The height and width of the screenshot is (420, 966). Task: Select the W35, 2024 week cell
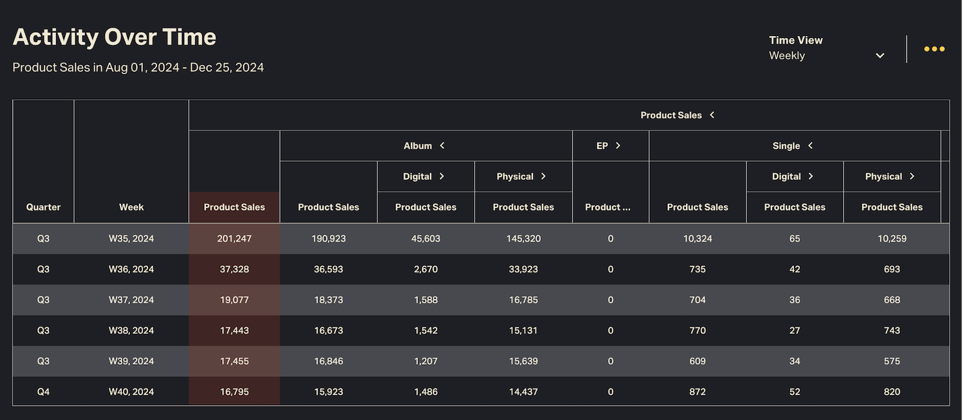(x=131, y=238)
